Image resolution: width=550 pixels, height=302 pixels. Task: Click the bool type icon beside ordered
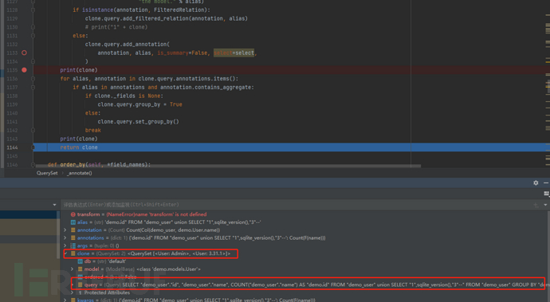80,277
